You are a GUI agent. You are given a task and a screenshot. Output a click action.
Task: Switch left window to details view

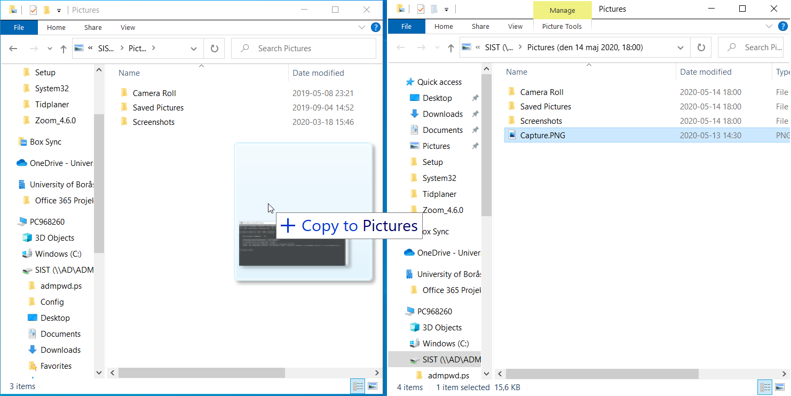pos(358,386)
